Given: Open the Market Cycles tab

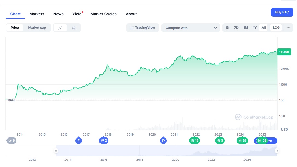Looking at the screenshot, I should pos(103,14).
